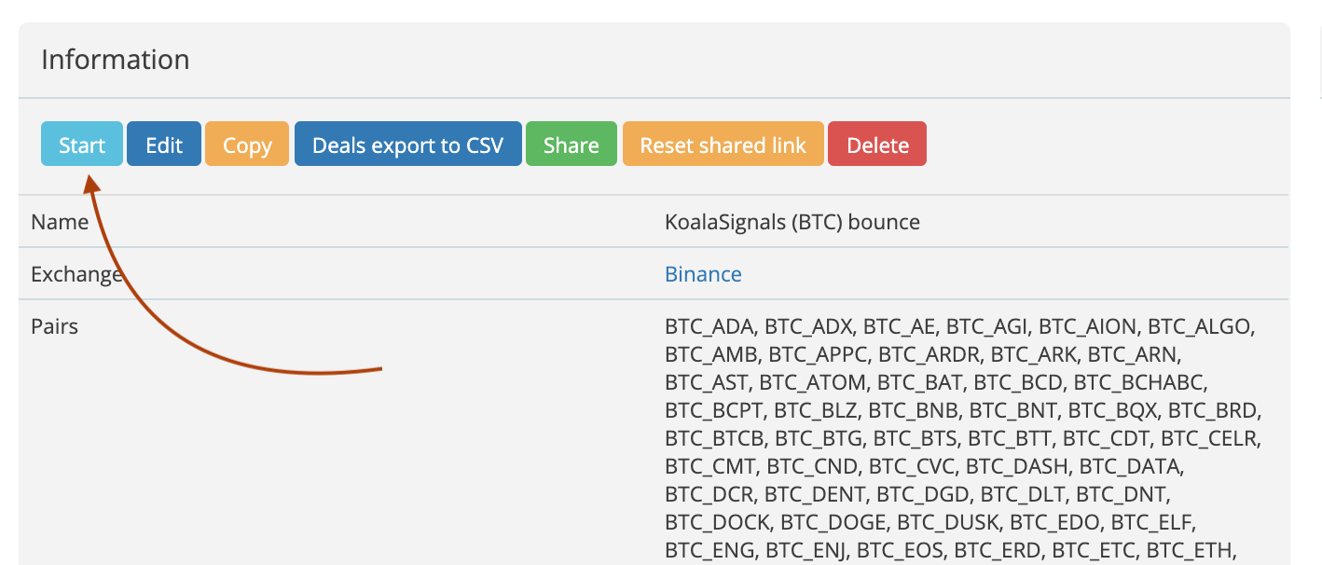Open the bot Edit page
The height and width of the screenshot is (565, 1322).
pos(164,145)
